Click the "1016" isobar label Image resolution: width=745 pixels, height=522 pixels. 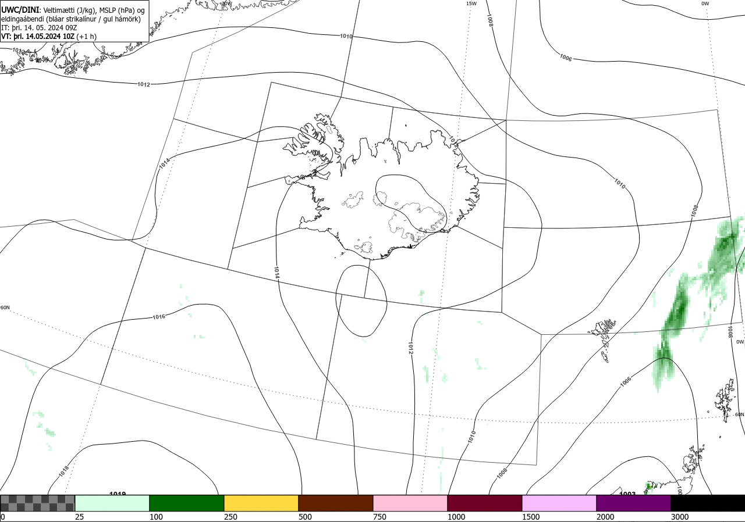tap(158, 317)
